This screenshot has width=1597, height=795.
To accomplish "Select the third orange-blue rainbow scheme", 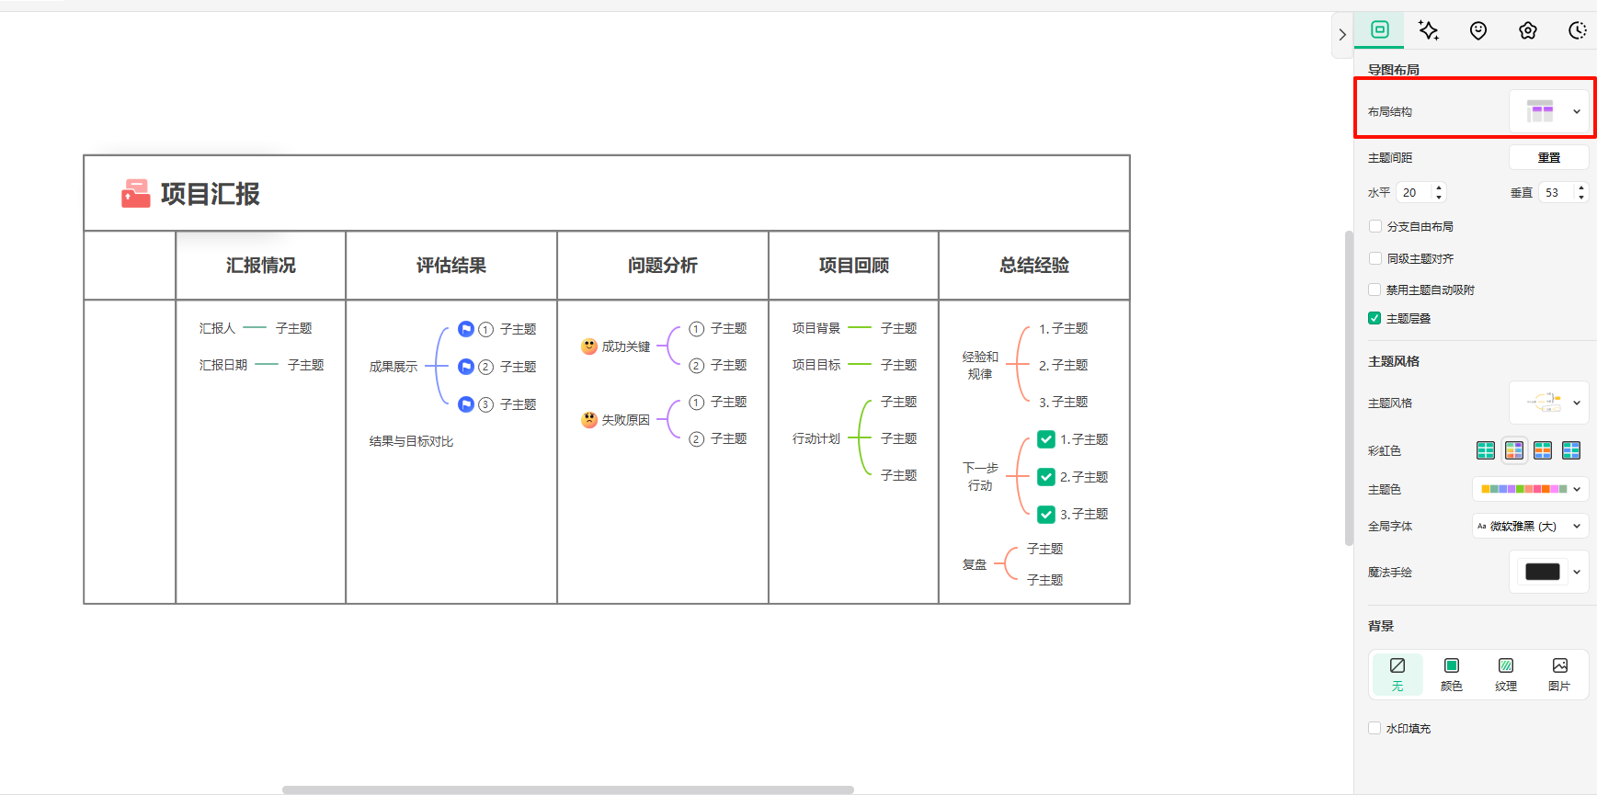I will pos(1543,450).
